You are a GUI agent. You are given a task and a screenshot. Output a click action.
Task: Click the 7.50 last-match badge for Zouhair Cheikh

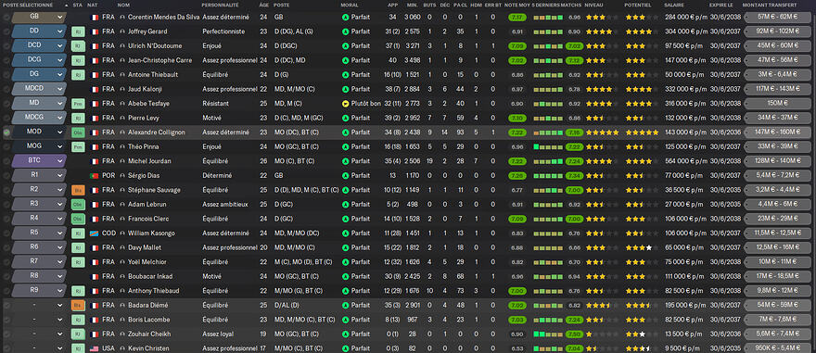pos(575,334)
